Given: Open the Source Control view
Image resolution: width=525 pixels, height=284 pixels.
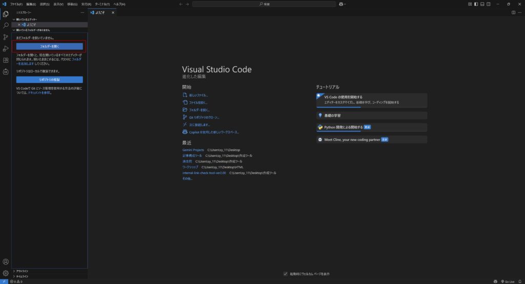Looking at the screenshot, I should [x=6, y=37].
